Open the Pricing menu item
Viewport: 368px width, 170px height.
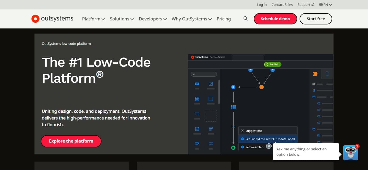(x=224, y=19)
